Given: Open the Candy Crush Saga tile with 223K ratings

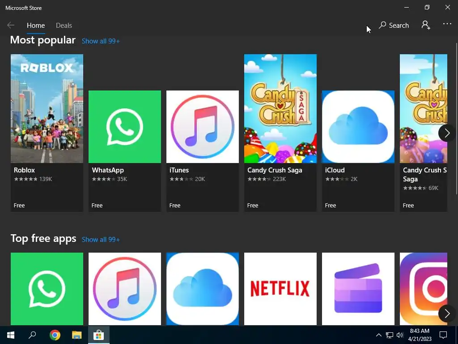Looking at the screenshot, I should pyautogui.click(x=280, y=133).
